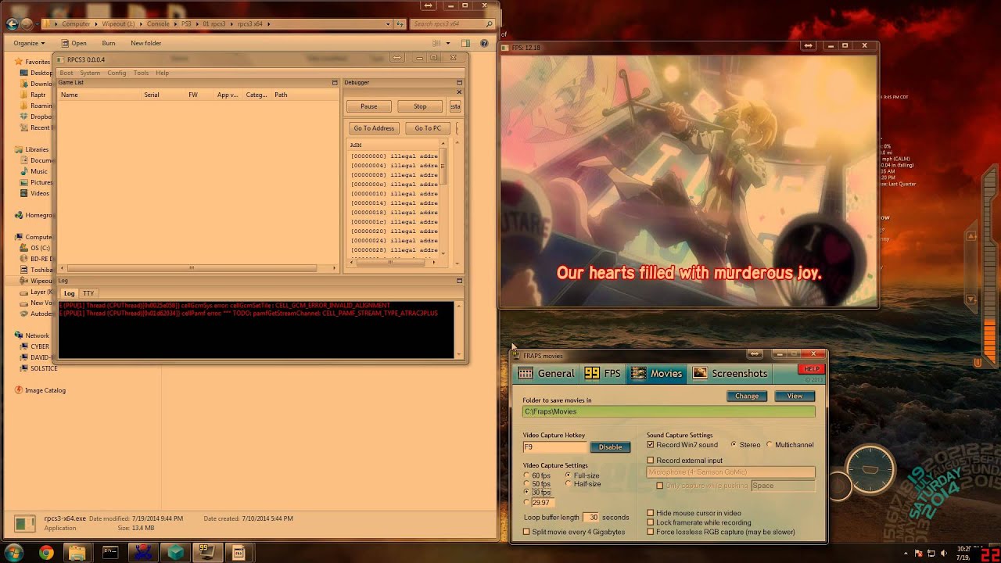This screenshot has height=563, width=1001.
Task: Open the System menu in RPCS3
Action: [x=89, y=73]
